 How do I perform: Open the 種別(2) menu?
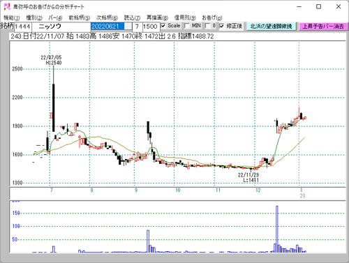[x=34, y=17]
